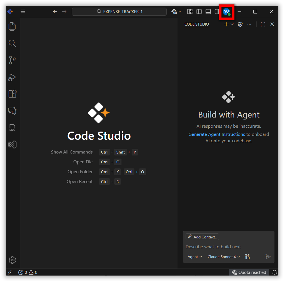Toggle the bottom panel visibility
This screenshot has height=282, width=284.
[208, 12]
